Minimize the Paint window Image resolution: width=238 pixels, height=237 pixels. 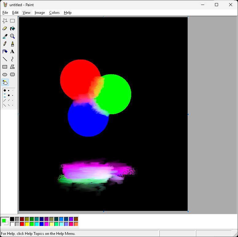(203, 5)
